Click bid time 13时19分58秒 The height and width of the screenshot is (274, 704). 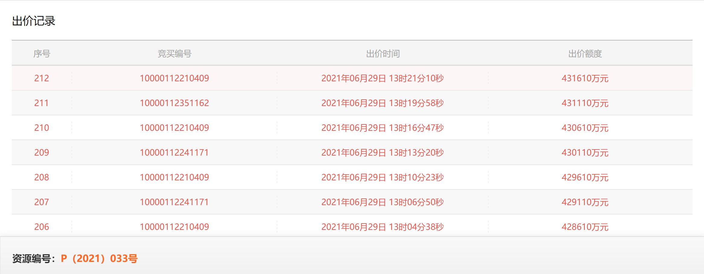click(x=383, y=103)
